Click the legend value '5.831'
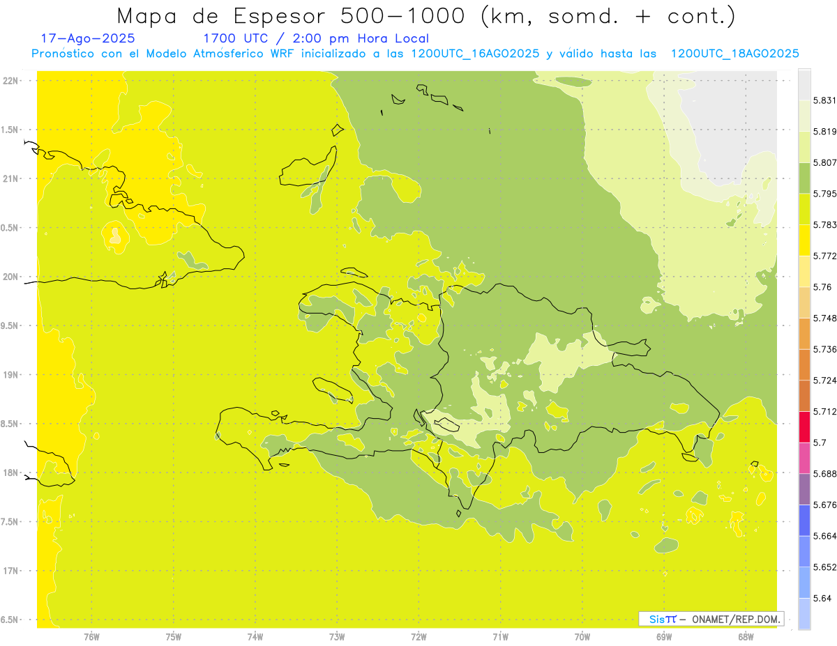 (824, 100)
